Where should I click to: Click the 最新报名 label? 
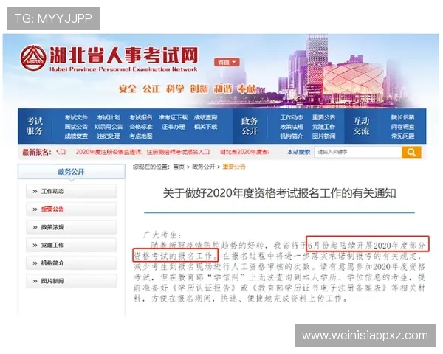(x=37, y=153)
